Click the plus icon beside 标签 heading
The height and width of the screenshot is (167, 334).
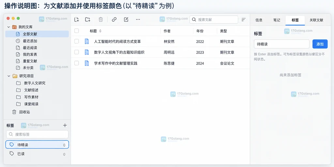pos(65,125)
